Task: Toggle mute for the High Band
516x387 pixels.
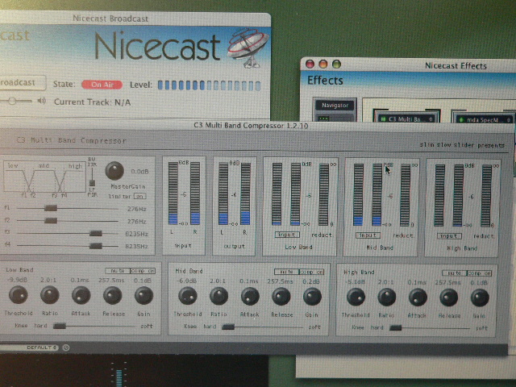Action: (455, 273)
